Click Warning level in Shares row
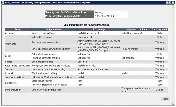Viewport: 176px width, 107px height. point(159,62)
